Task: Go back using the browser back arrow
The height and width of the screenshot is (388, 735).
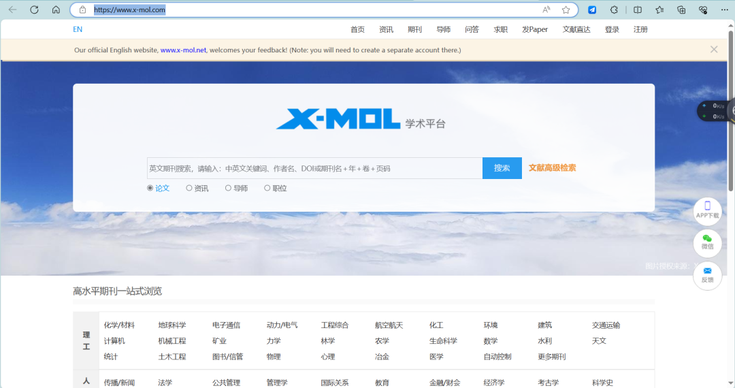Action: [x=13, y=10]
